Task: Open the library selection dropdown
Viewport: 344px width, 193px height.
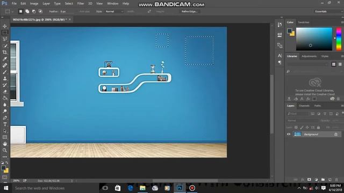Action: pos(307,64)
